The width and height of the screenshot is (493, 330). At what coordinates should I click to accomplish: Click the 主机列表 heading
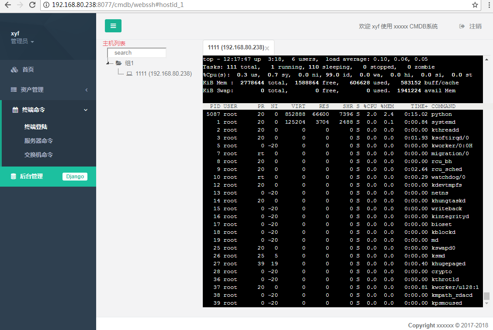[114, 43]
